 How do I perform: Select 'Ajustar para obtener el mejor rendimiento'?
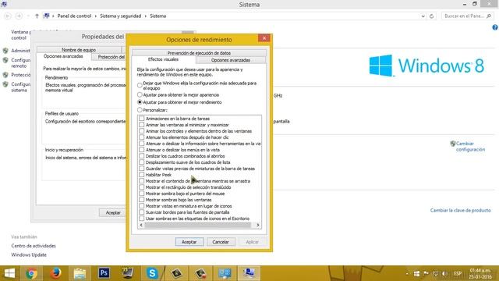click(x=140, y=102)
